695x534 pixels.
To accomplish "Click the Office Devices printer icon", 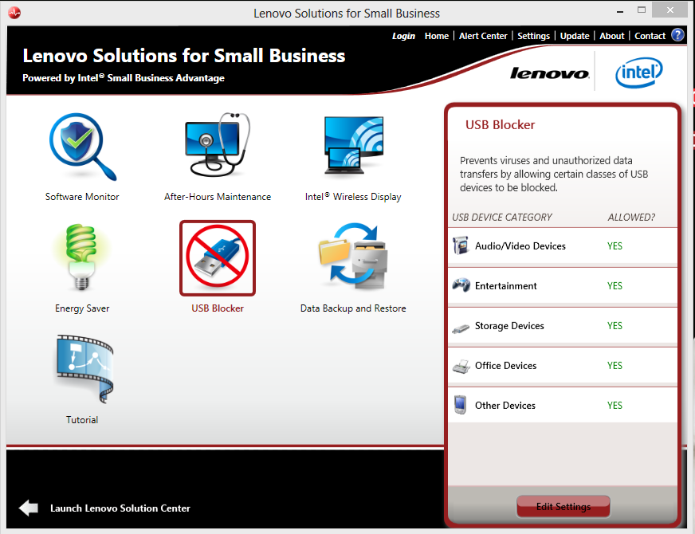I will coord(461,367).
